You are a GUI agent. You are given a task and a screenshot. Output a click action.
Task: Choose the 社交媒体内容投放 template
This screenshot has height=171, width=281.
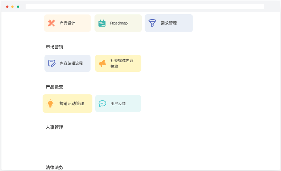point(118,63)
